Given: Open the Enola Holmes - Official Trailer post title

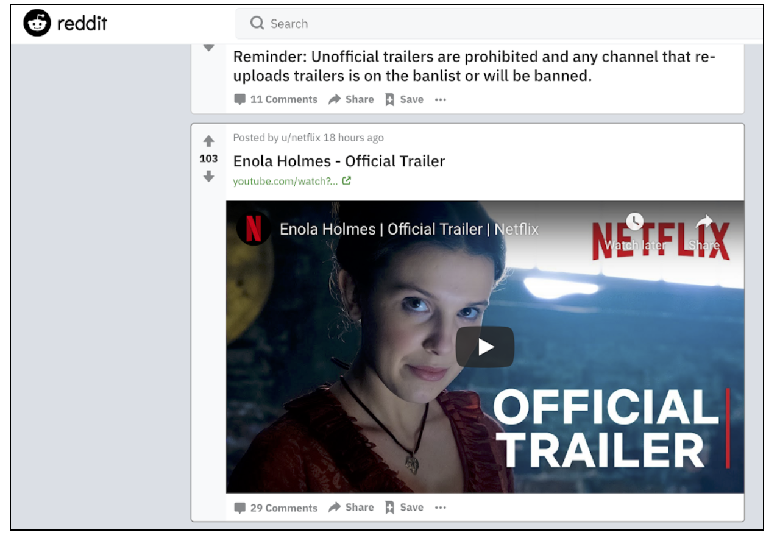Looking at the screenshot, I should 339,161.
